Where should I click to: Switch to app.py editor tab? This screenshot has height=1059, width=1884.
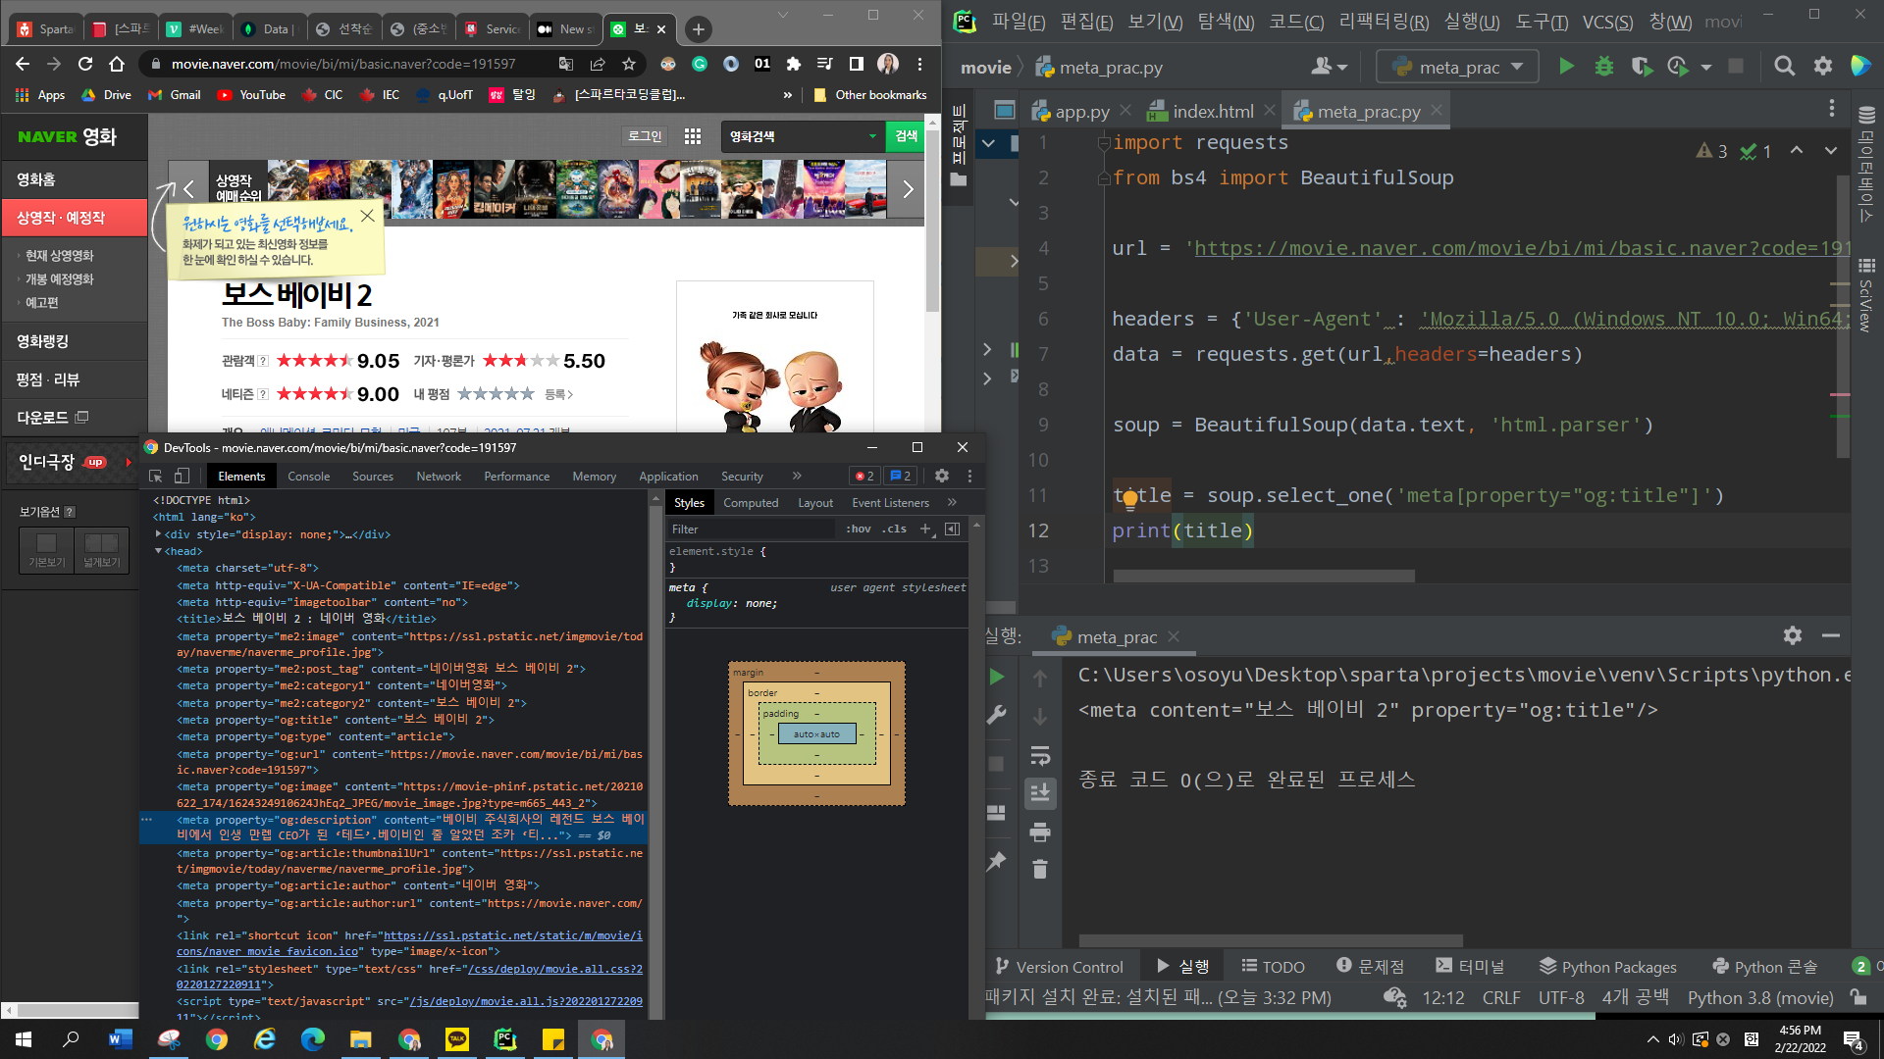(x=1082, y=111)
